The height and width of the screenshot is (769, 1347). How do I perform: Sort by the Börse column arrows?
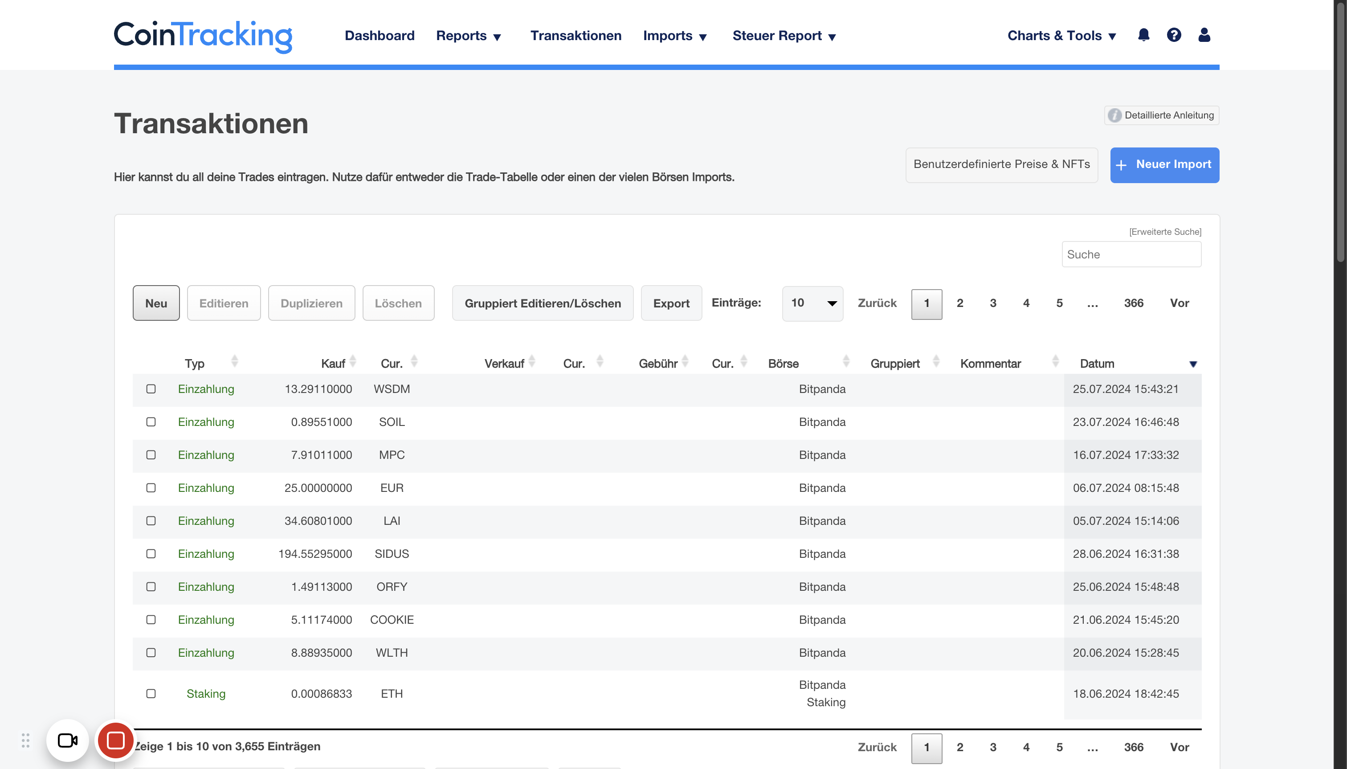(846, 361)
